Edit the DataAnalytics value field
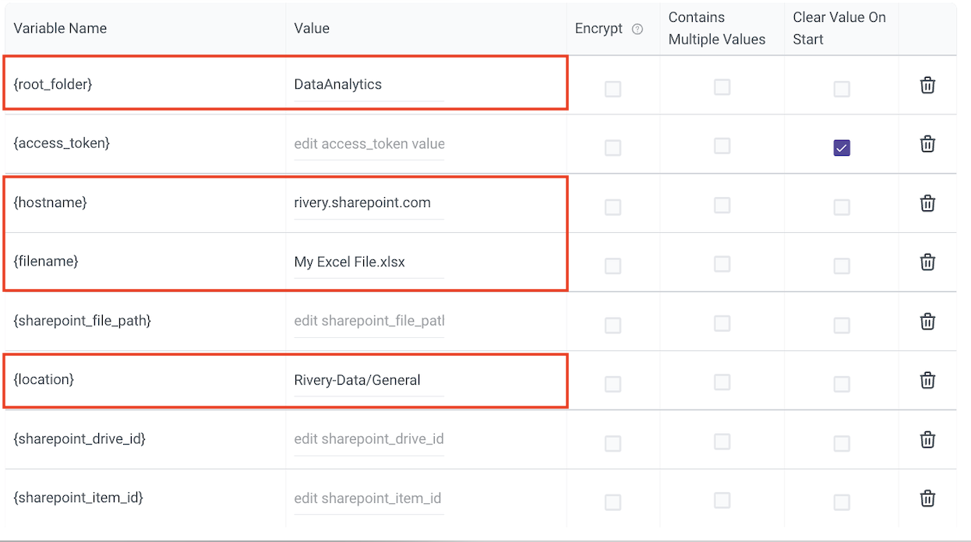971x542 pixels. [x=369, y=85]
